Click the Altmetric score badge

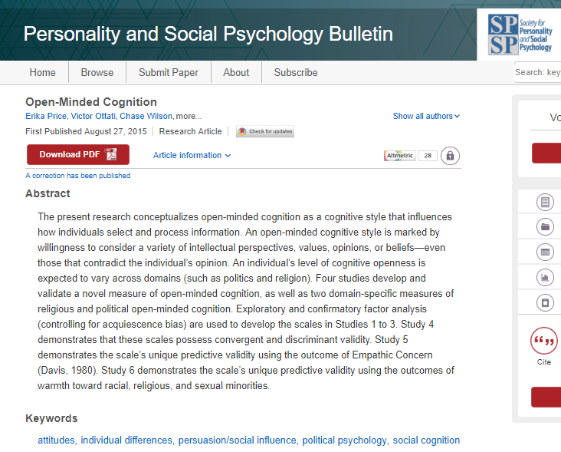[410, 156]
